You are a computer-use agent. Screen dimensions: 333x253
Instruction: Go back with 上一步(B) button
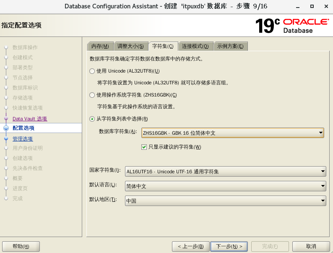[191, 246]
